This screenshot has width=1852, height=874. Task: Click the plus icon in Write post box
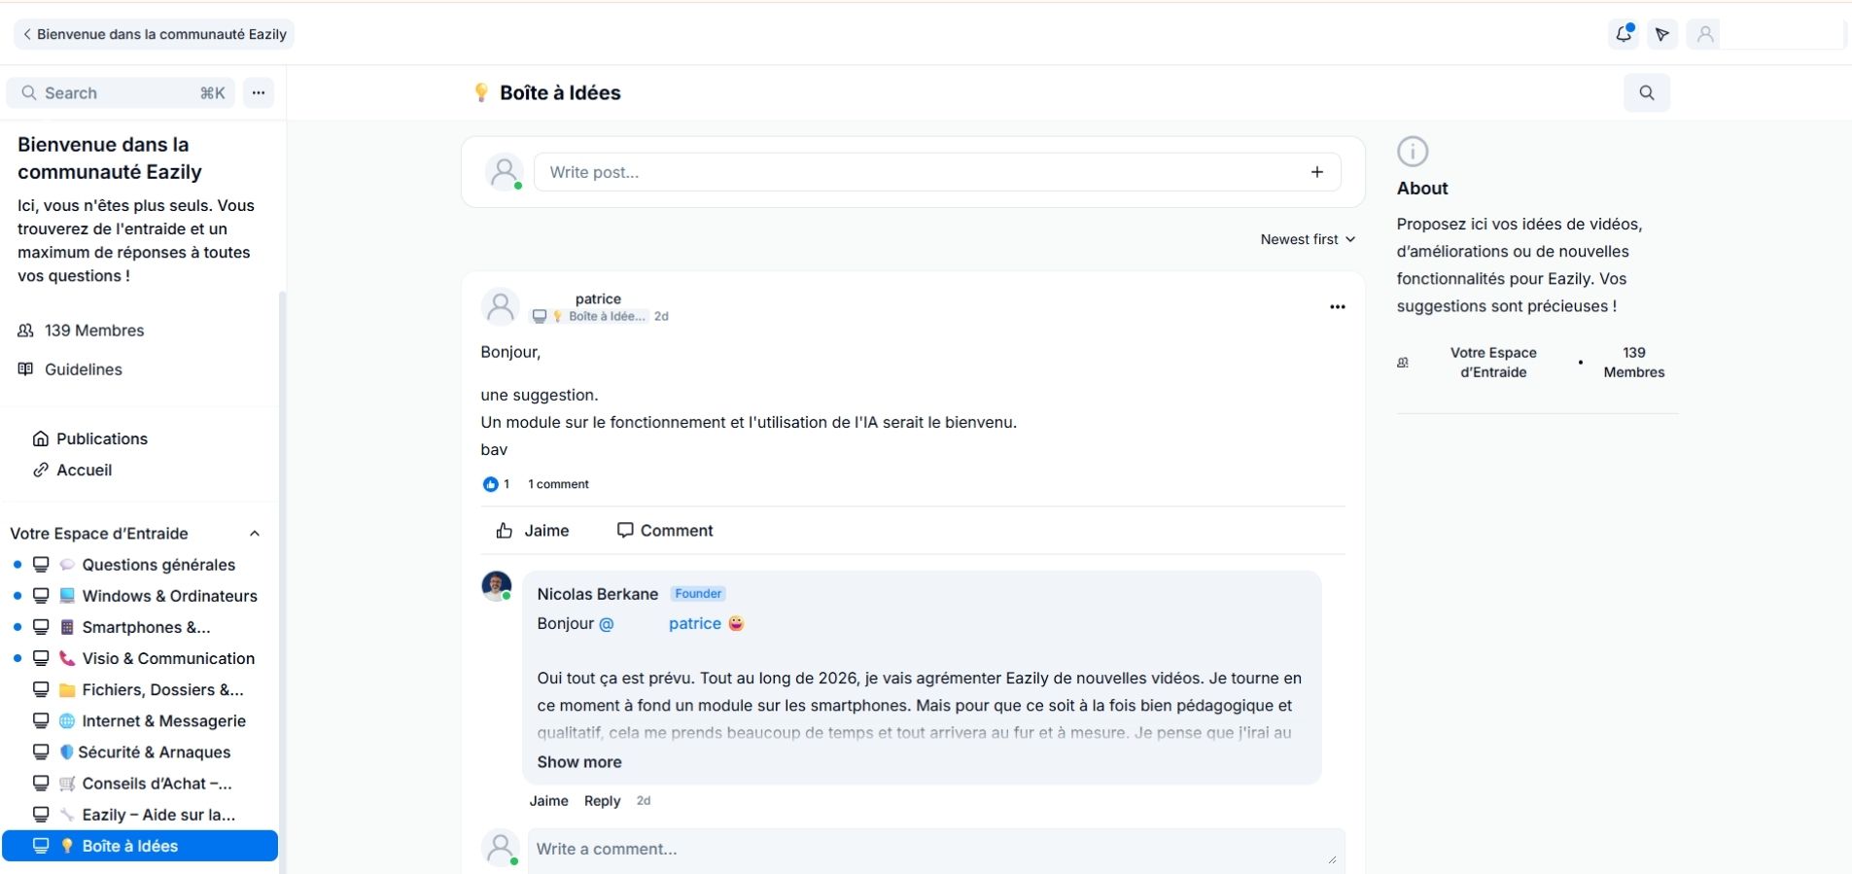1316,172
